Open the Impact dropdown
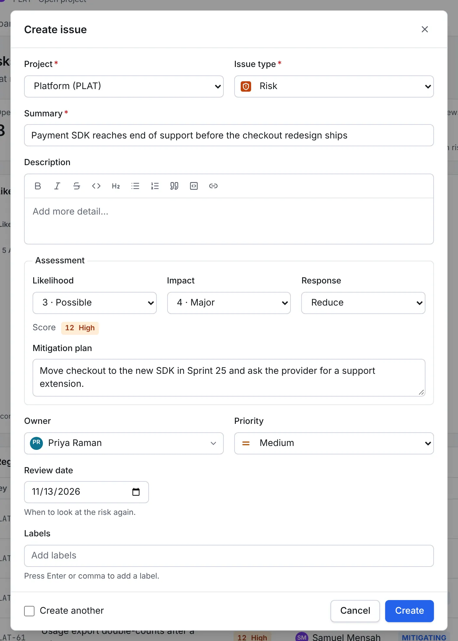This screenshot has width=458, height=641. pos(229,303)
